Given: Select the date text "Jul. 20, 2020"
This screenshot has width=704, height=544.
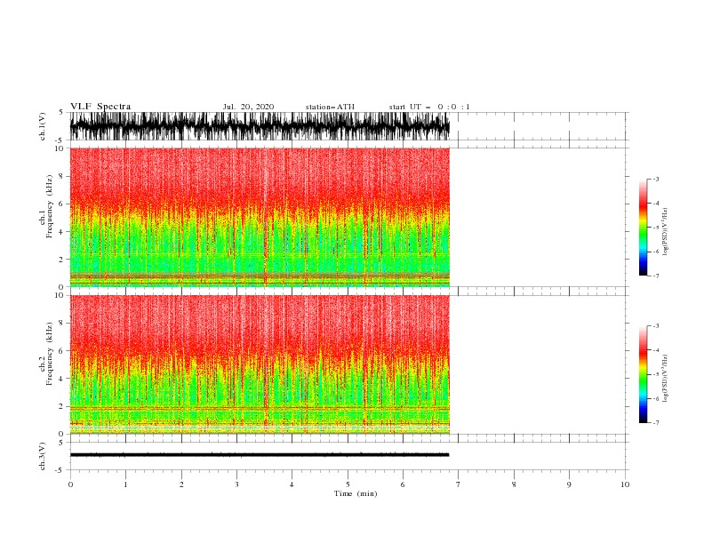Looking at the screenshot, I should (248, 107).
